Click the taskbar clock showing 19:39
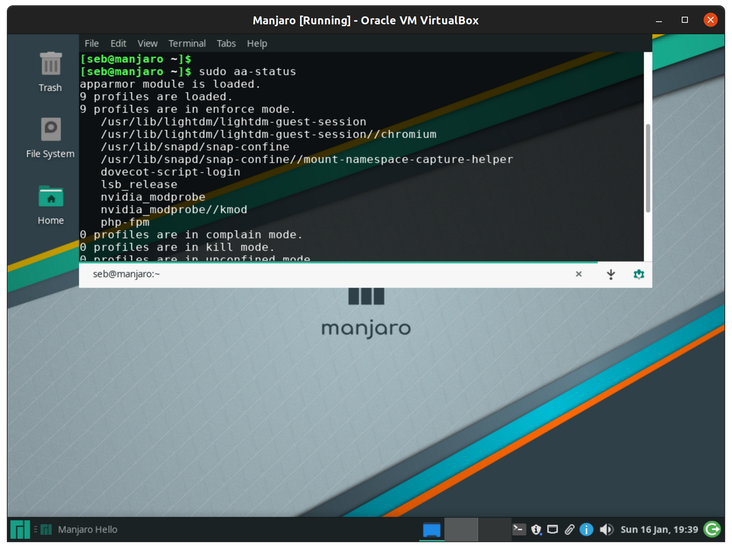 [x=659, y=530]
